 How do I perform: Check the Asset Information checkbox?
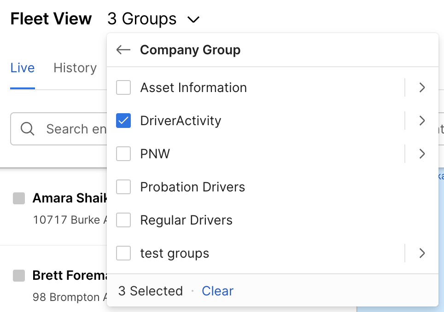pos(123,87)
